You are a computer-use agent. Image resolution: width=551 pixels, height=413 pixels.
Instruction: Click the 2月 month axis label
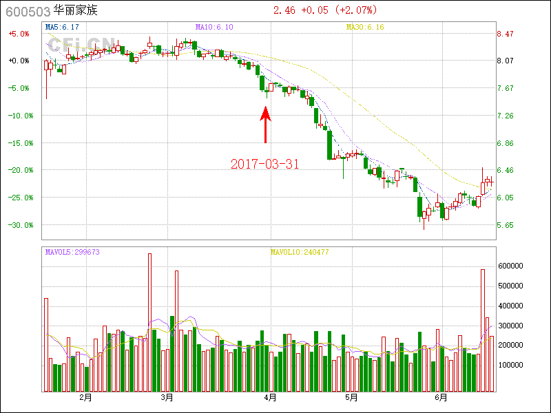coord(85,397)
